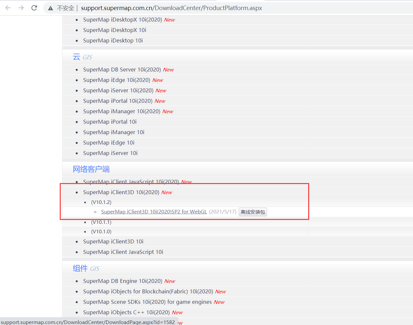
Task: Expand SuperMap DB Server 10i(2020)
Action: tap(122, 70)
